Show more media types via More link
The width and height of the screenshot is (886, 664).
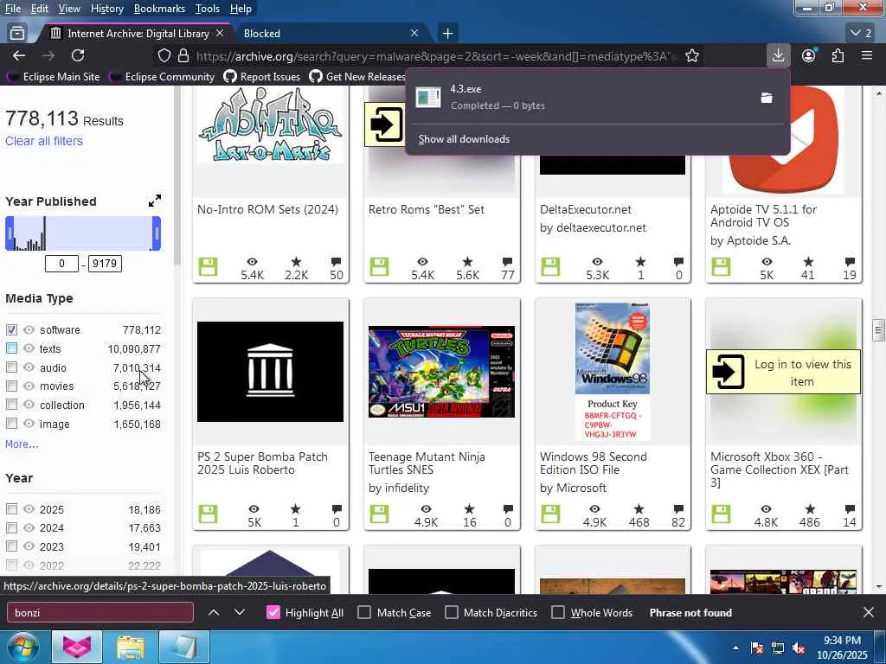tap(22, 444)
